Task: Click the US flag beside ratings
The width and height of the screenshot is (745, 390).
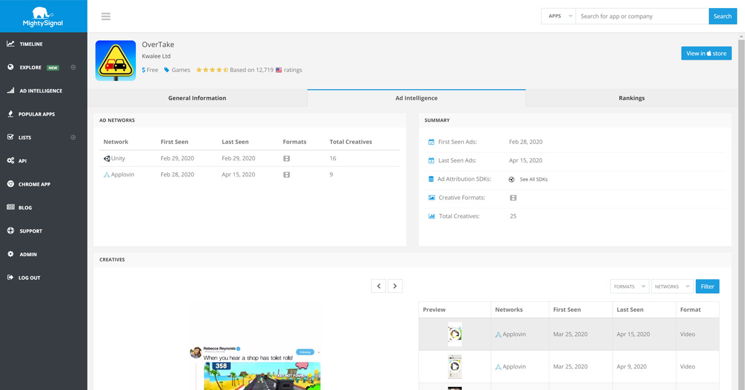Action: point(279,70)
